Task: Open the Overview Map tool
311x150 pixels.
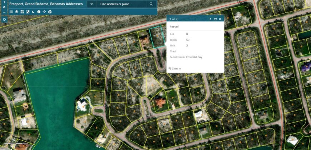Action: 28,12
